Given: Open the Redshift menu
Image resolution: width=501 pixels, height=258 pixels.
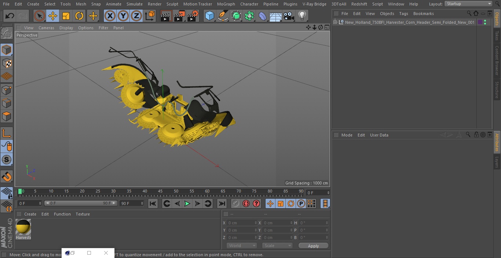Looking at the screenshot, I should click(x=359, y=4).
